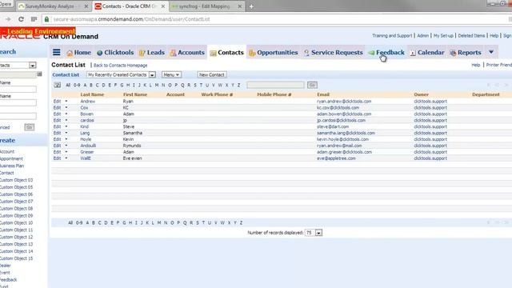Switch to the Leads tab
Image resolution: width=512 pixels, height=288 pixels.
point(152,53)
